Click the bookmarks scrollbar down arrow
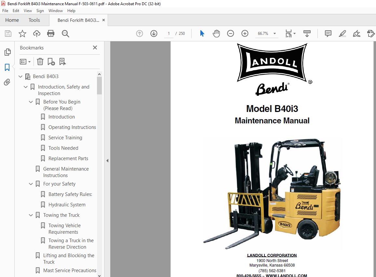The height and width of the screenshot is (277, 376). point(100,275)
